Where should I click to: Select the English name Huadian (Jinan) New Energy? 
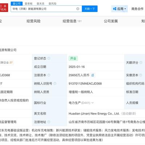[x=94, y=113]
